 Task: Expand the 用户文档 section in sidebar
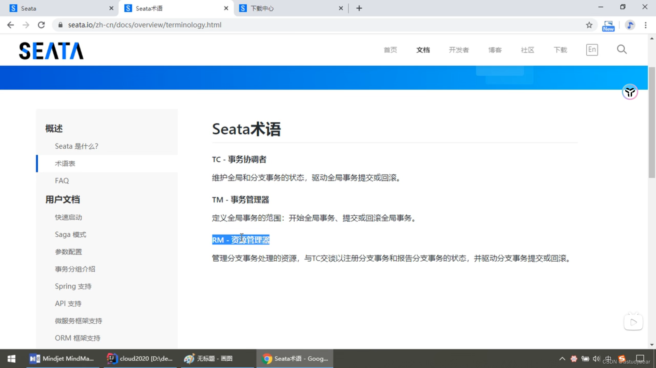click(x=63, y=200)
